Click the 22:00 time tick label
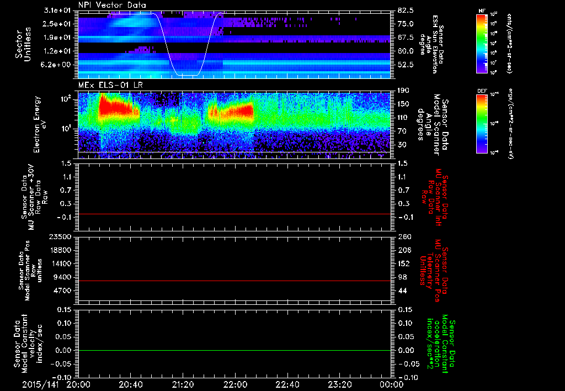565x391 pixels. (x=235, y=384)
